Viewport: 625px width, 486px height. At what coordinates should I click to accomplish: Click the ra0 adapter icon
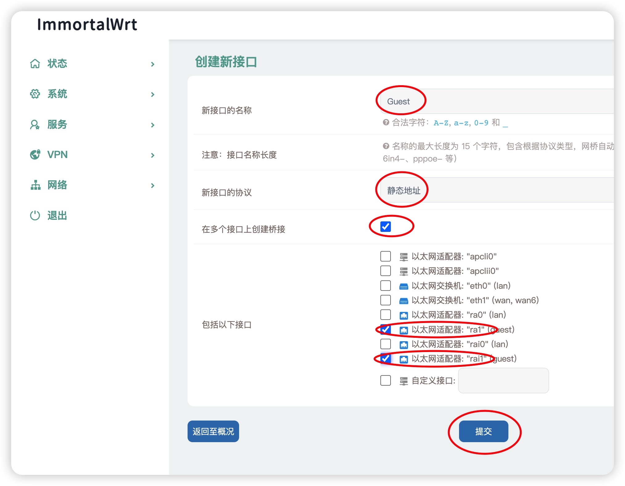pyautogui.click(x=404, y=315)
